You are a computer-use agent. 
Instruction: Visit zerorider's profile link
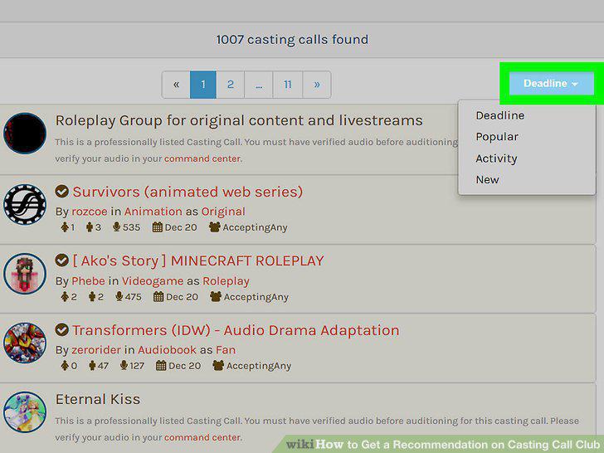click(96, 350)
